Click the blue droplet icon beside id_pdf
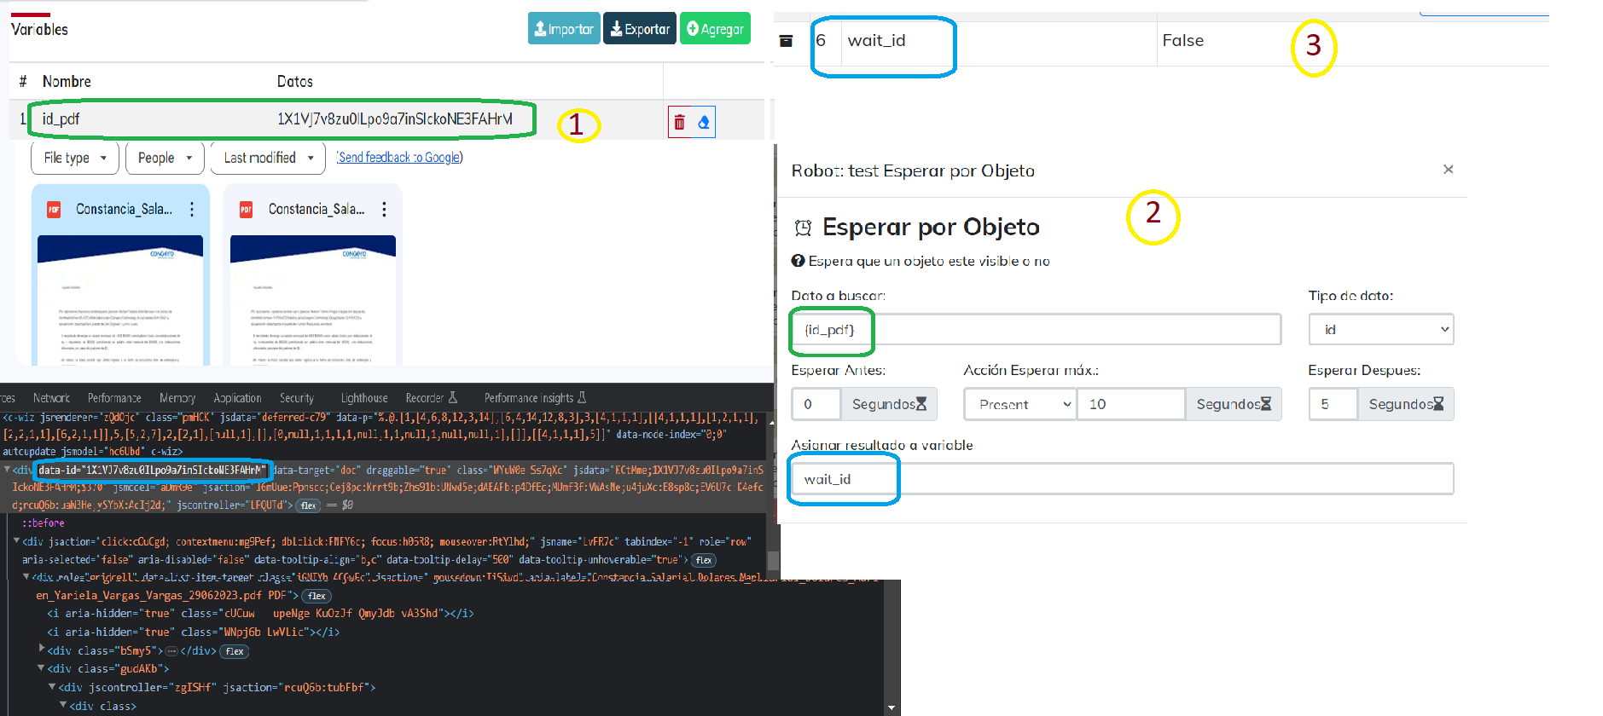 click(x=704, y=122)
